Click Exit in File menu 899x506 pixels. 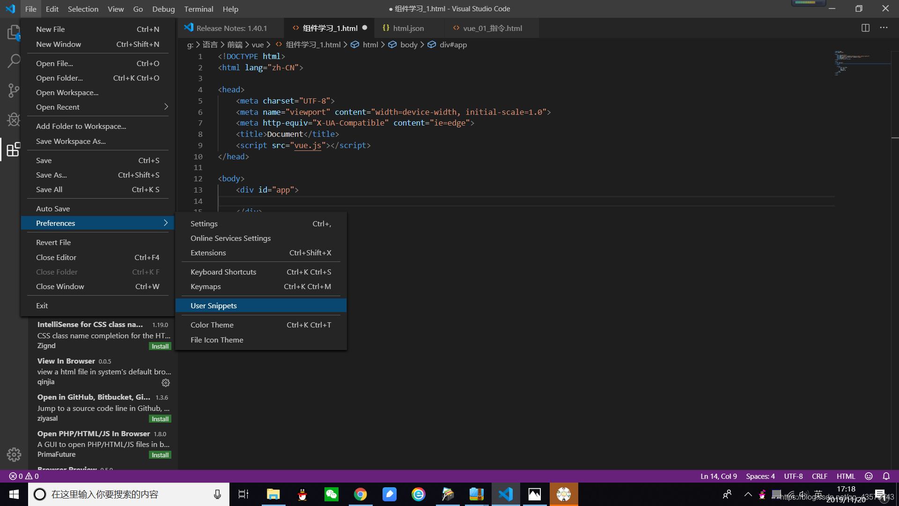tap(97, 305)
